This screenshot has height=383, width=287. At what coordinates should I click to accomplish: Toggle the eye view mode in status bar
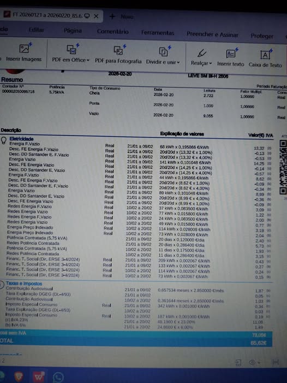click(253, 362)
